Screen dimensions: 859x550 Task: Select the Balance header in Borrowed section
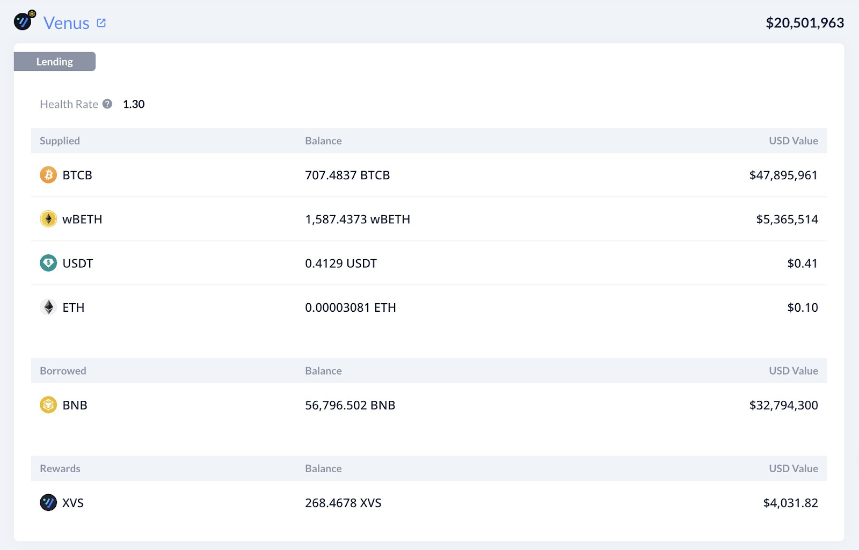point(323,370)
